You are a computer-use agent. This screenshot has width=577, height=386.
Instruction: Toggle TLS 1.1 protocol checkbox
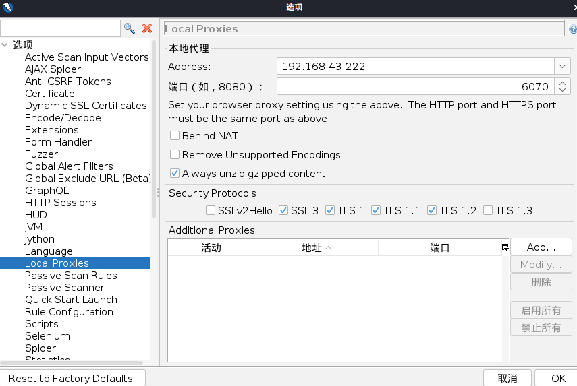(x=376, y=210)
